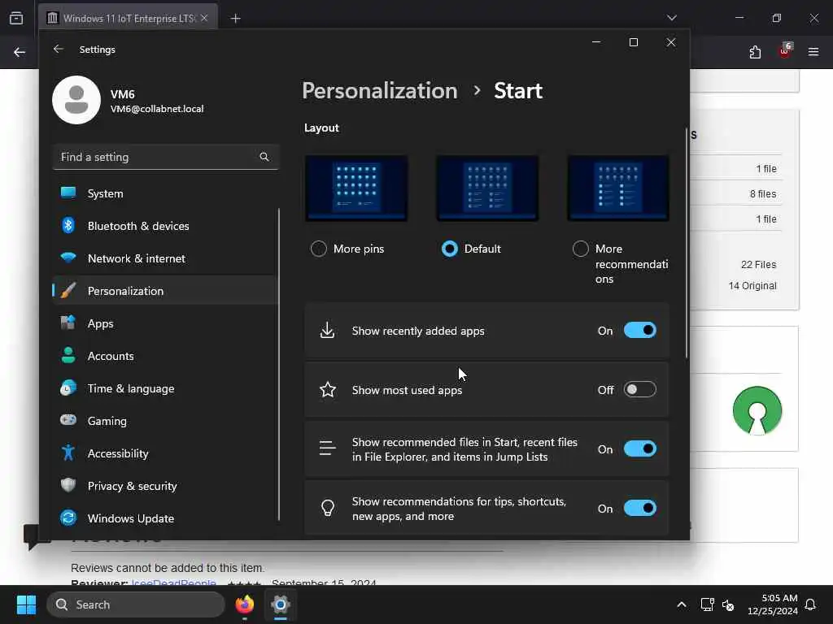Click the Find a setting search box
Screen dimensions: 833x624
[166, 157]
